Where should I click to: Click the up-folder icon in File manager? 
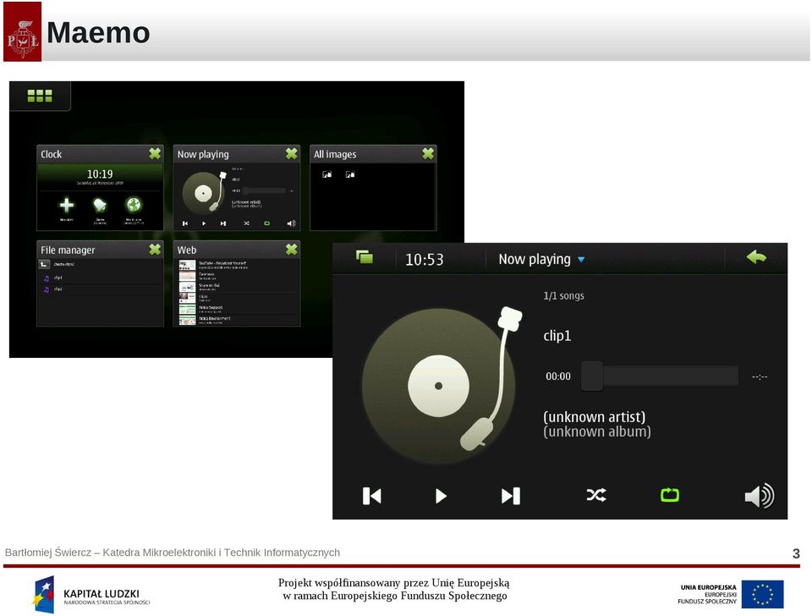click(x=45, y=264)
